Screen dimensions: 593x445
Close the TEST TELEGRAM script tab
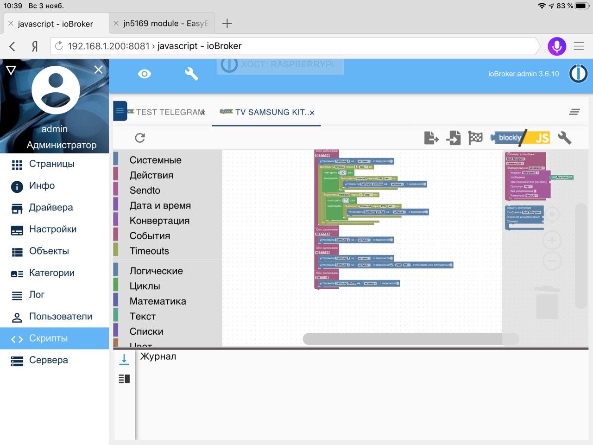click(x=203, y=112)
